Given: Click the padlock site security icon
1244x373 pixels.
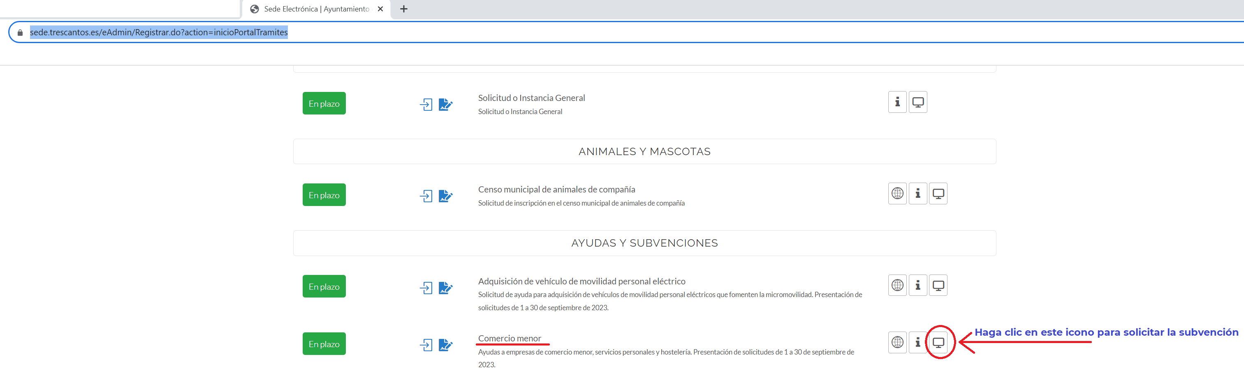Looking at the screenshot, I should 20,33.
